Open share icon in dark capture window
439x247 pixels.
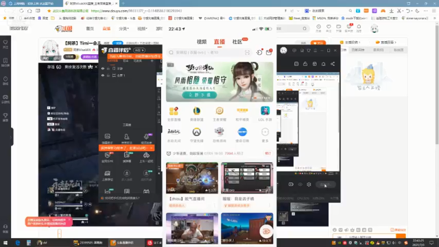[x=333, y=64]
